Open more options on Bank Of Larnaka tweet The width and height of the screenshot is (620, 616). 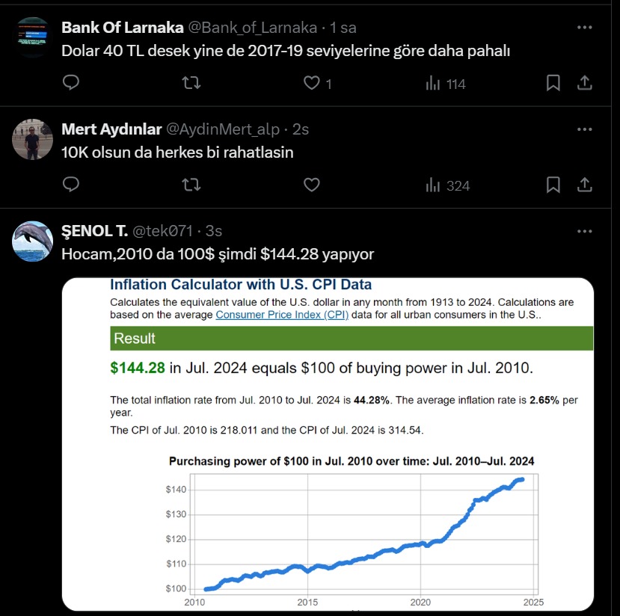tap(586, 28)
